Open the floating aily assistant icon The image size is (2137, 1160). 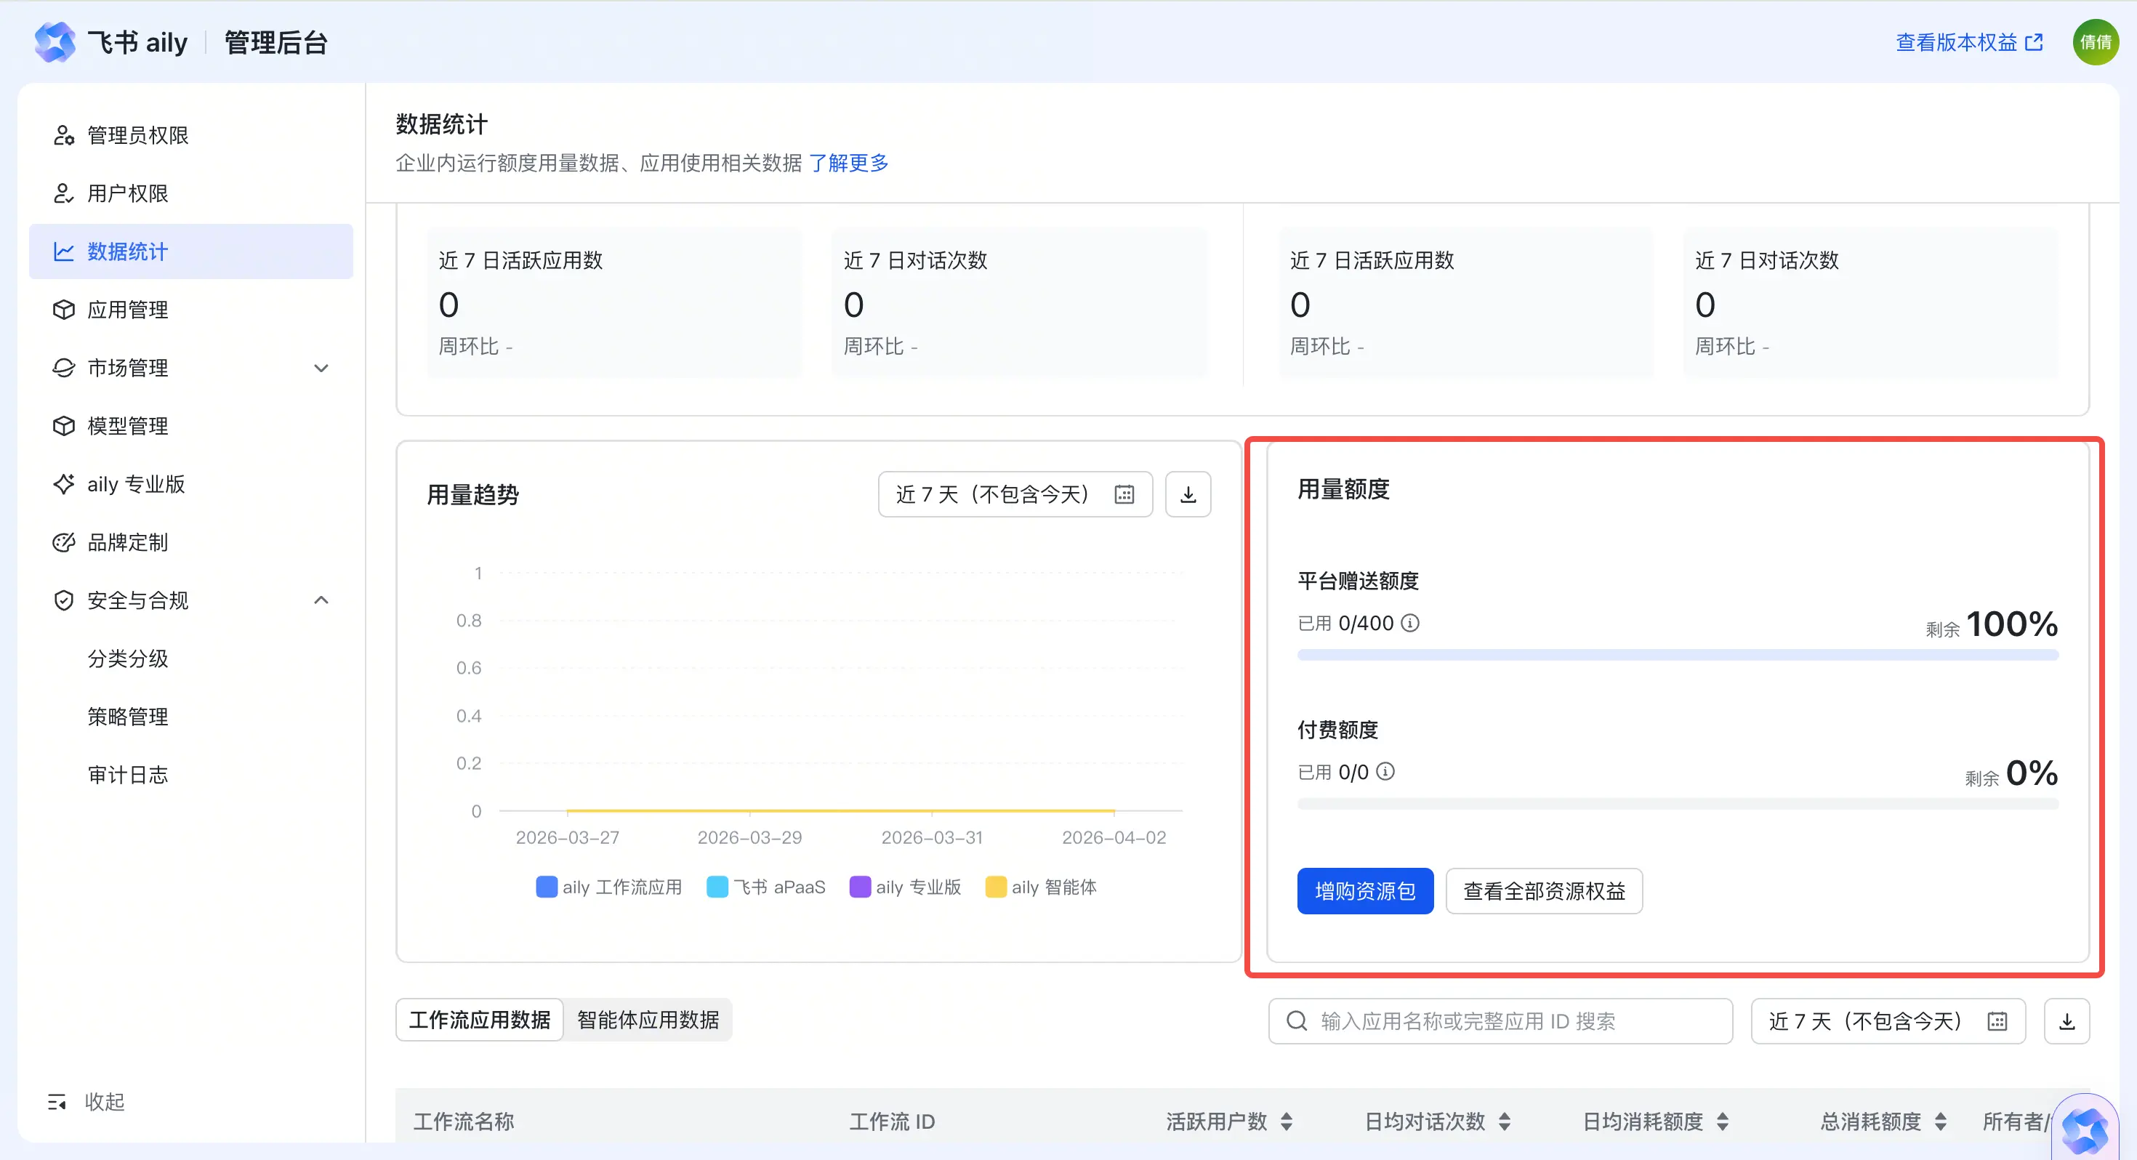point(2085,1129)
